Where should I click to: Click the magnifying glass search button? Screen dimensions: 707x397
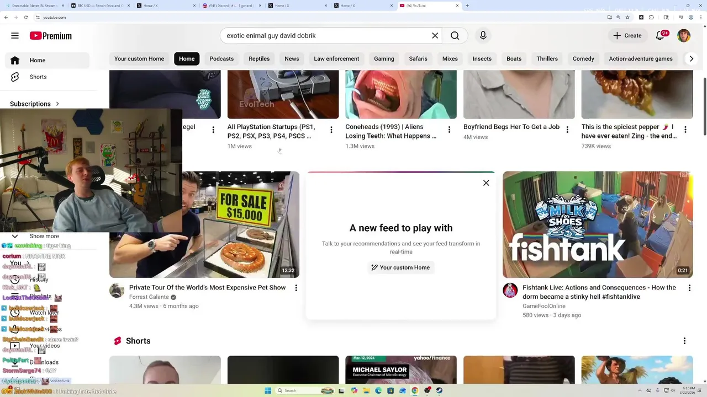coord(455,36)
